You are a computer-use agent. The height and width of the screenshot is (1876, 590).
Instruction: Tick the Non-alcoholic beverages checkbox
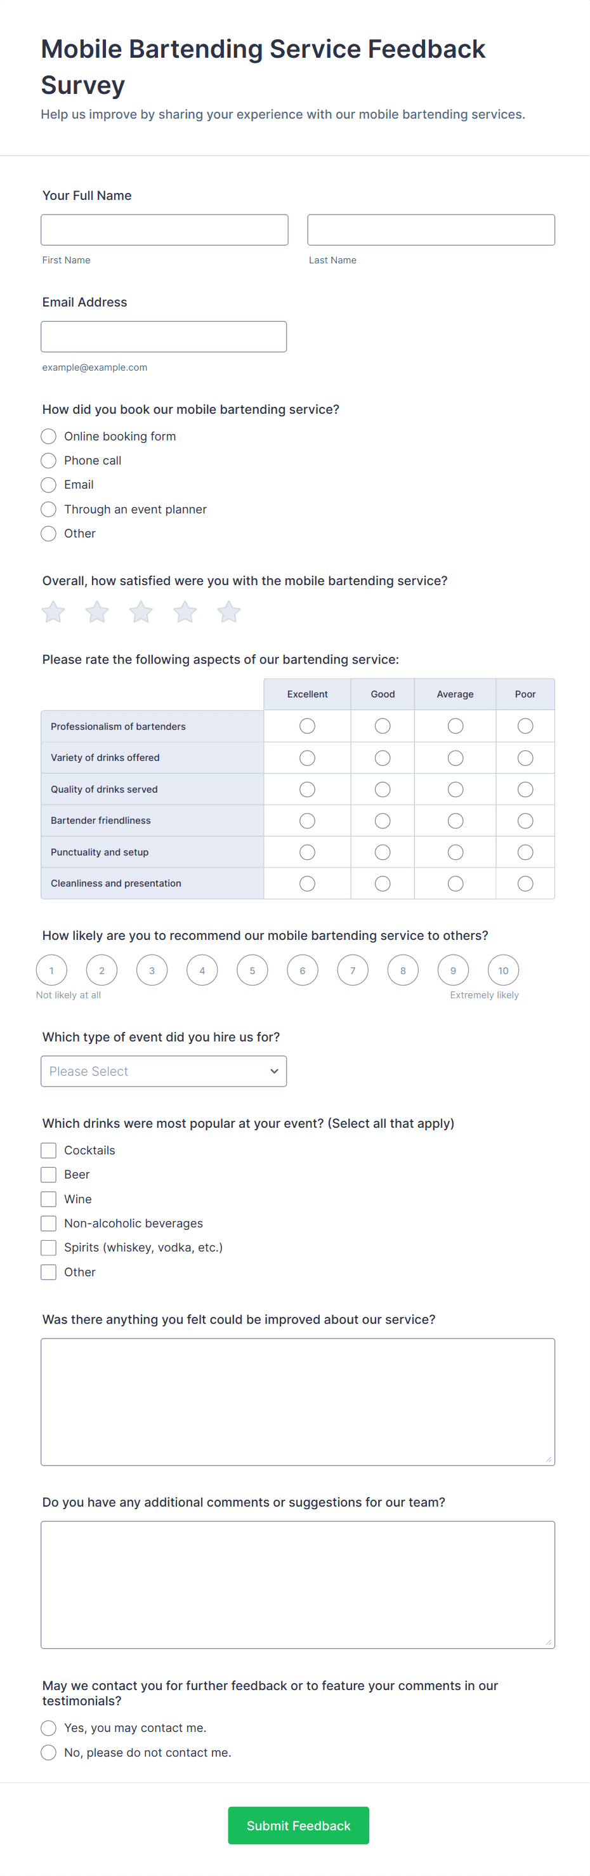(49, 1223)
